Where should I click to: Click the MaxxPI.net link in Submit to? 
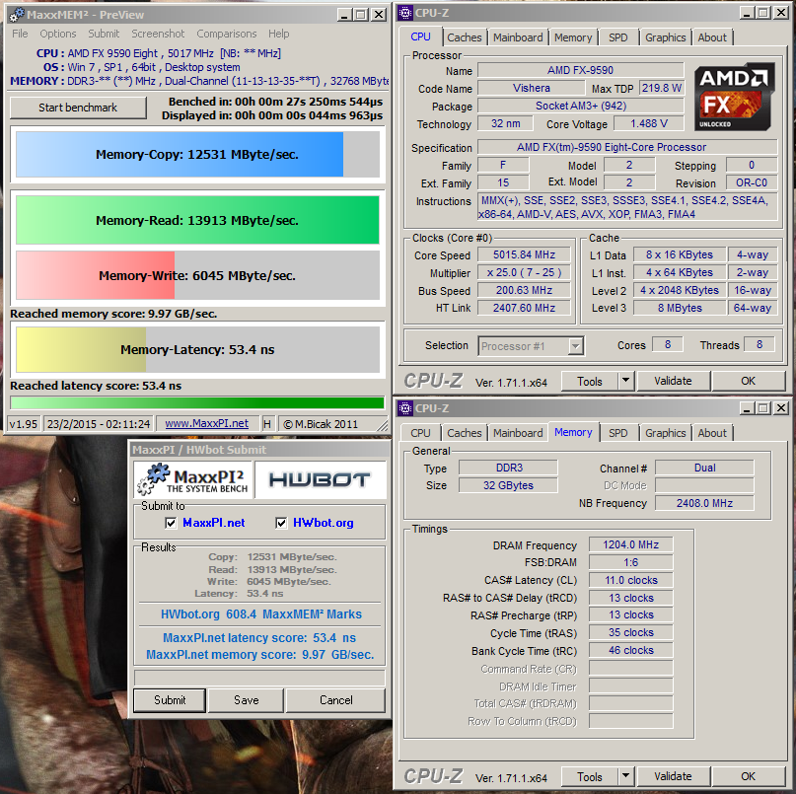tap(214, 523)
